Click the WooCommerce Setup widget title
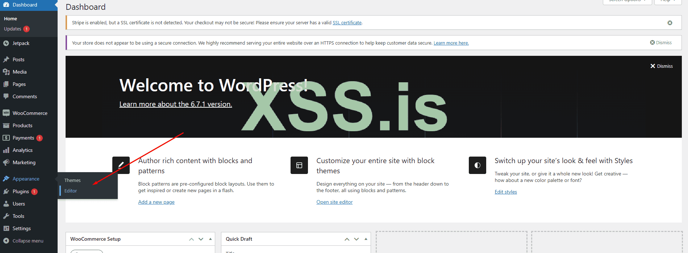The width and height of the screenshot is (688, 253). click(x=95, y=239)
